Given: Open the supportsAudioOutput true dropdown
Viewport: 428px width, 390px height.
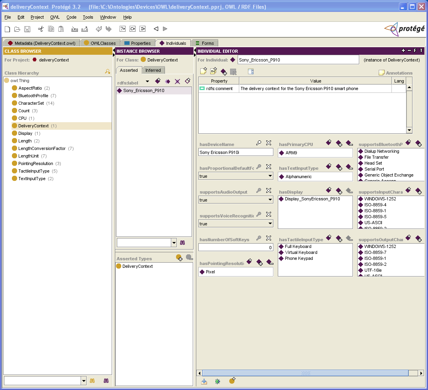Looking at the screenshot, I should (x=270, y=200).
